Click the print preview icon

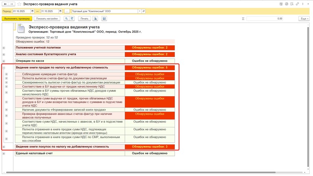95,19
